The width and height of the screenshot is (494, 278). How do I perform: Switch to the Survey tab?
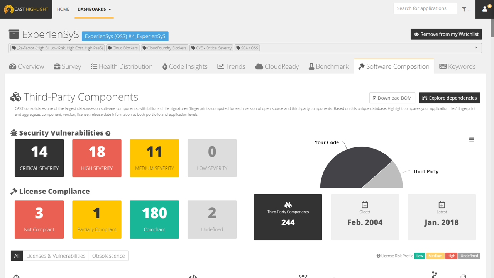point(68,66)
